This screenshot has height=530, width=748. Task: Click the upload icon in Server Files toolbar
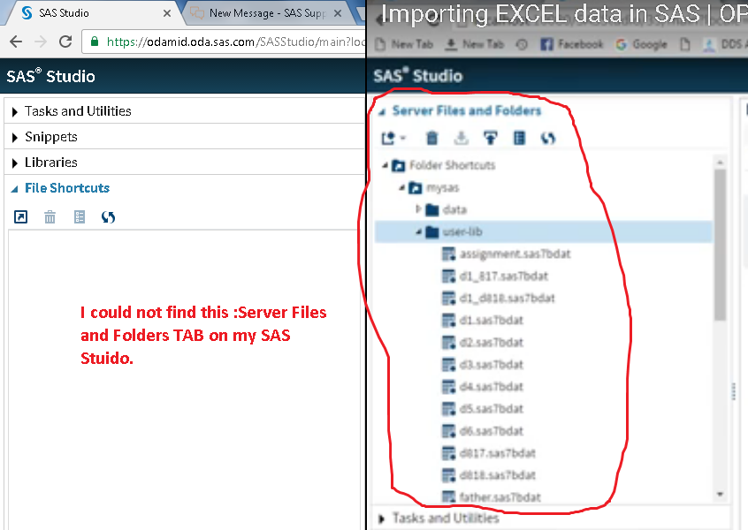point(490,138)
